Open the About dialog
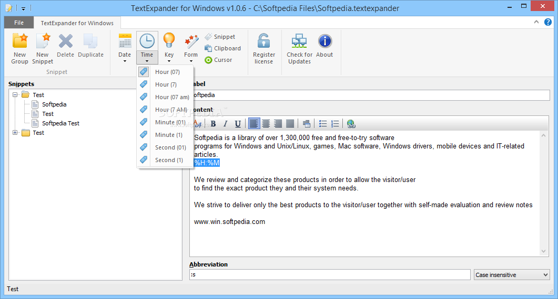This screenshot has width=558, height=299. 324,46
